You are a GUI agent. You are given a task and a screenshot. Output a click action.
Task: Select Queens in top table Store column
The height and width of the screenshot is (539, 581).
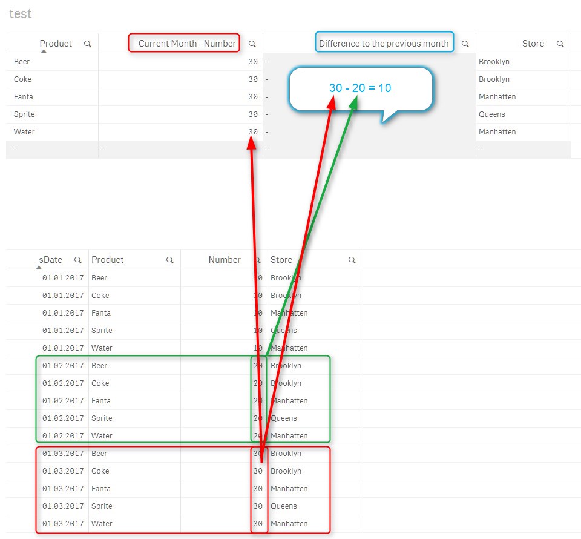[491, 114]
